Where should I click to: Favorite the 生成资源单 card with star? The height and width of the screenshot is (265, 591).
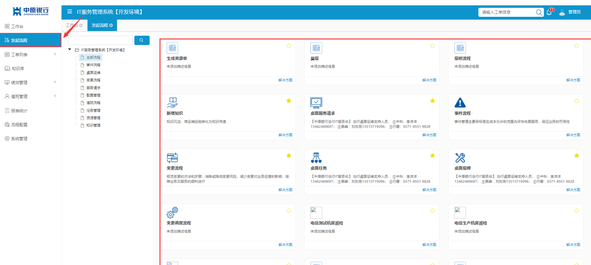(289, 46)
